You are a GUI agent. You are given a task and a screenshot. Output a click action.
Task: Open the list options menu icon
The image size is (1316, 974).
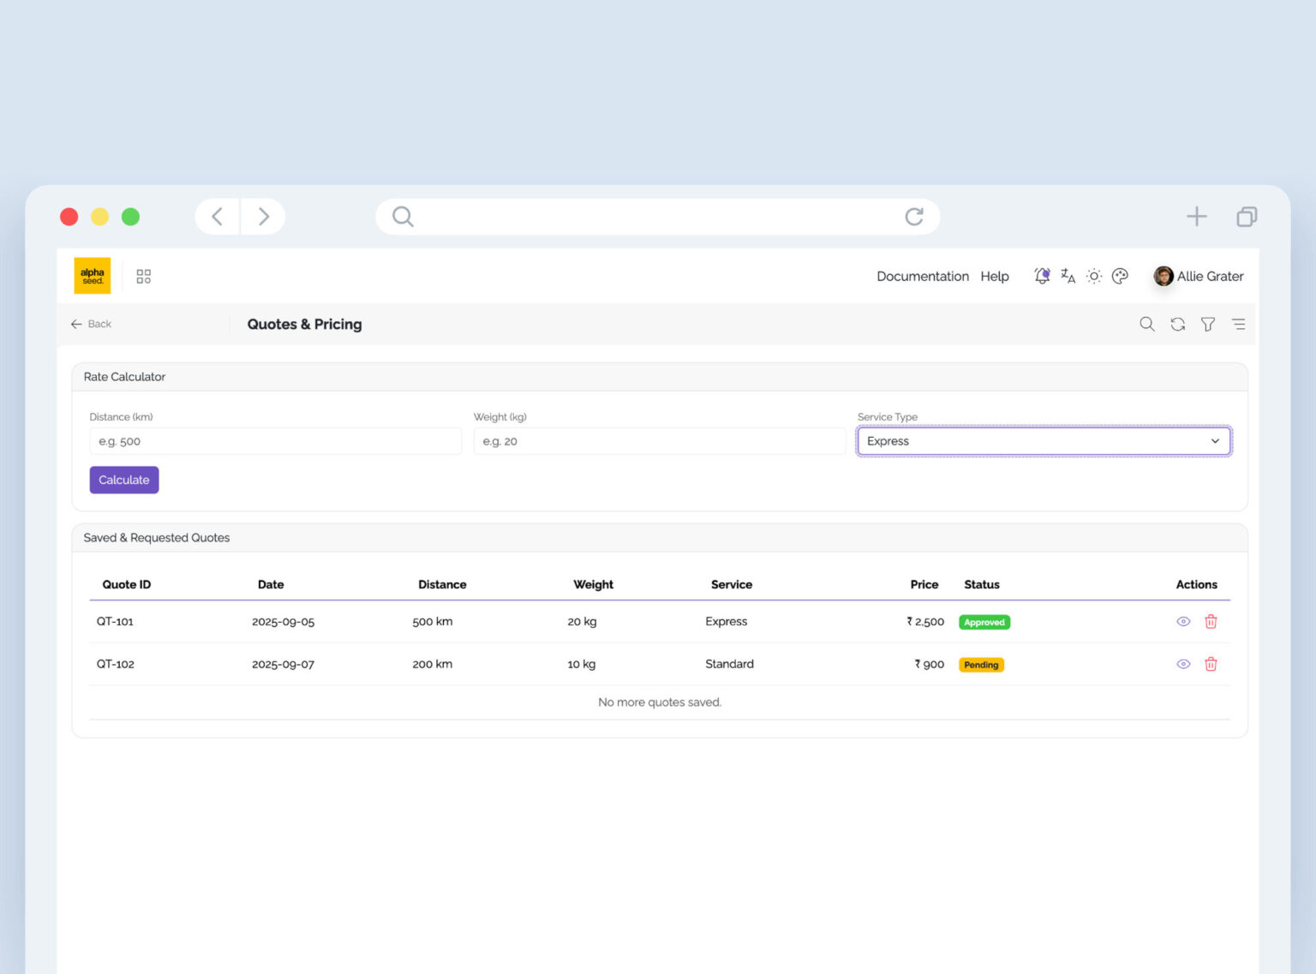(x=1238, y=324)
